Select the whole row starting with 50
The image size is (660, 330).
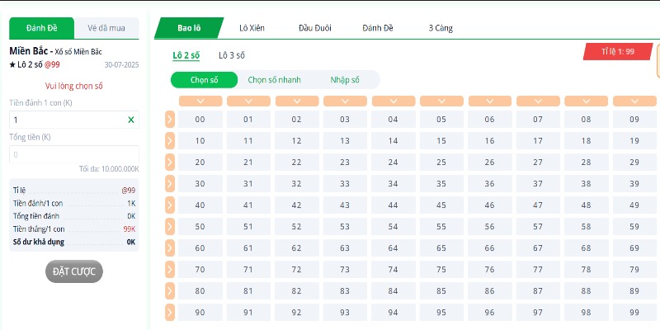tap(170, 226)
